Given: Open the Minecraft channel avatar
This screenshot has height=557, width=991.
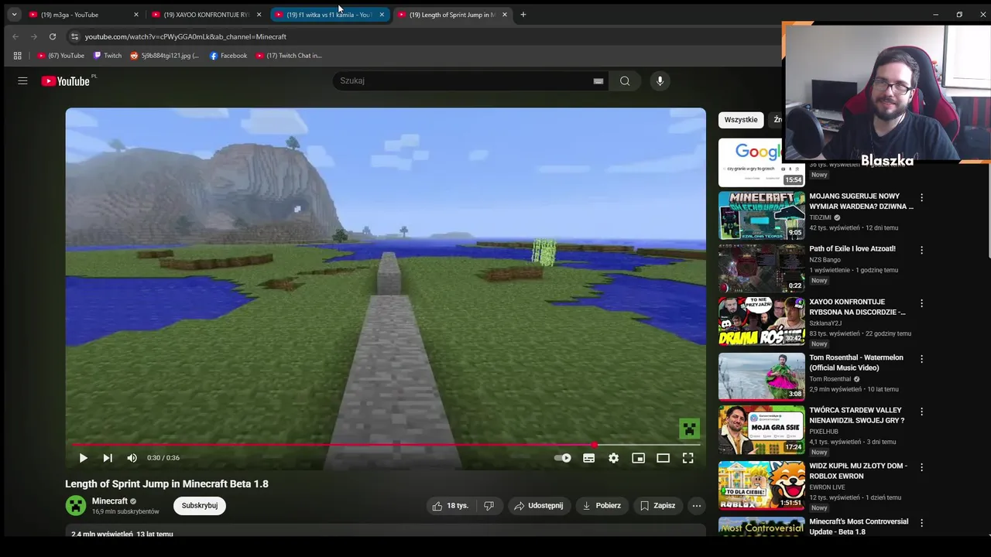Looking at the screenshot, I should pyautogui.click(x=76, y=506).
